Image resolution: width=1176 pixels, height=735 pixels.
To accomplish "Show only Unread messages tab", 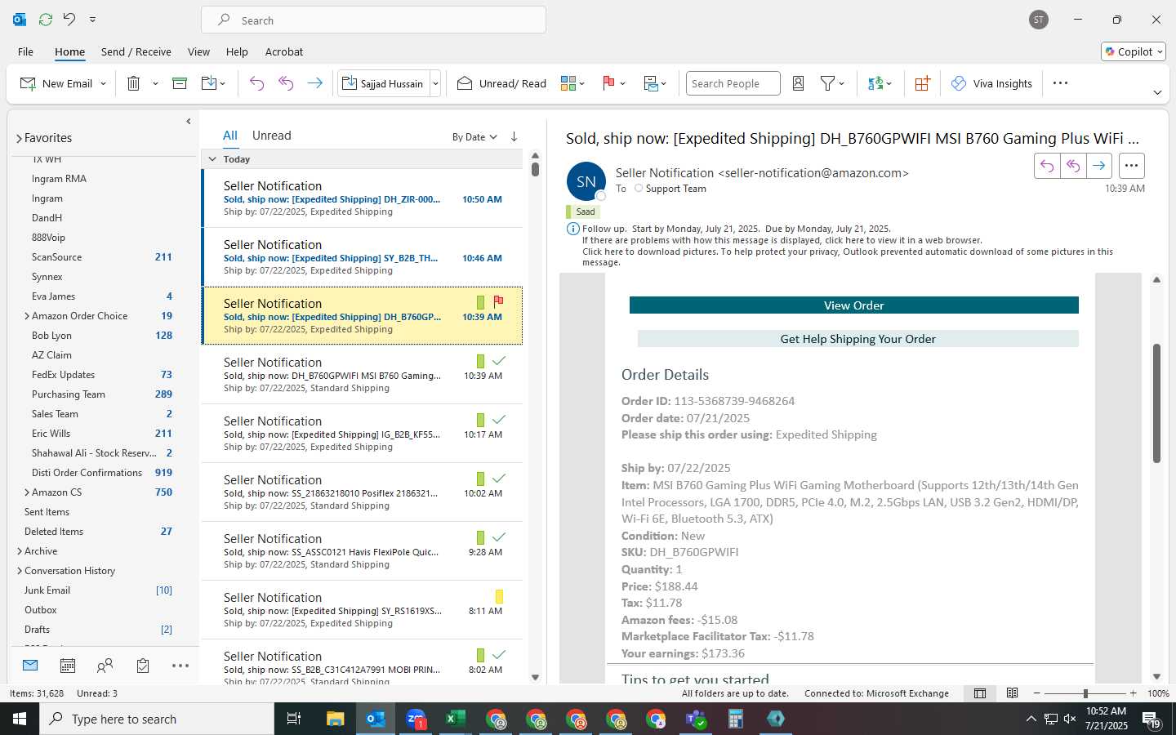I will [x=271, y=136].
